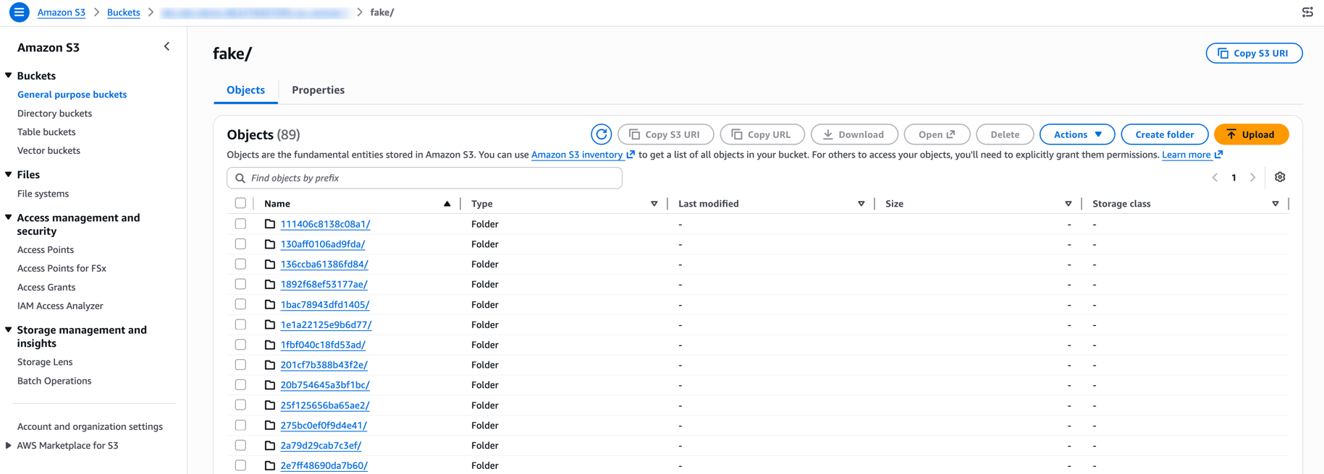
Task: Open table preferences gear icon
Action: (x=1280, y=177)
